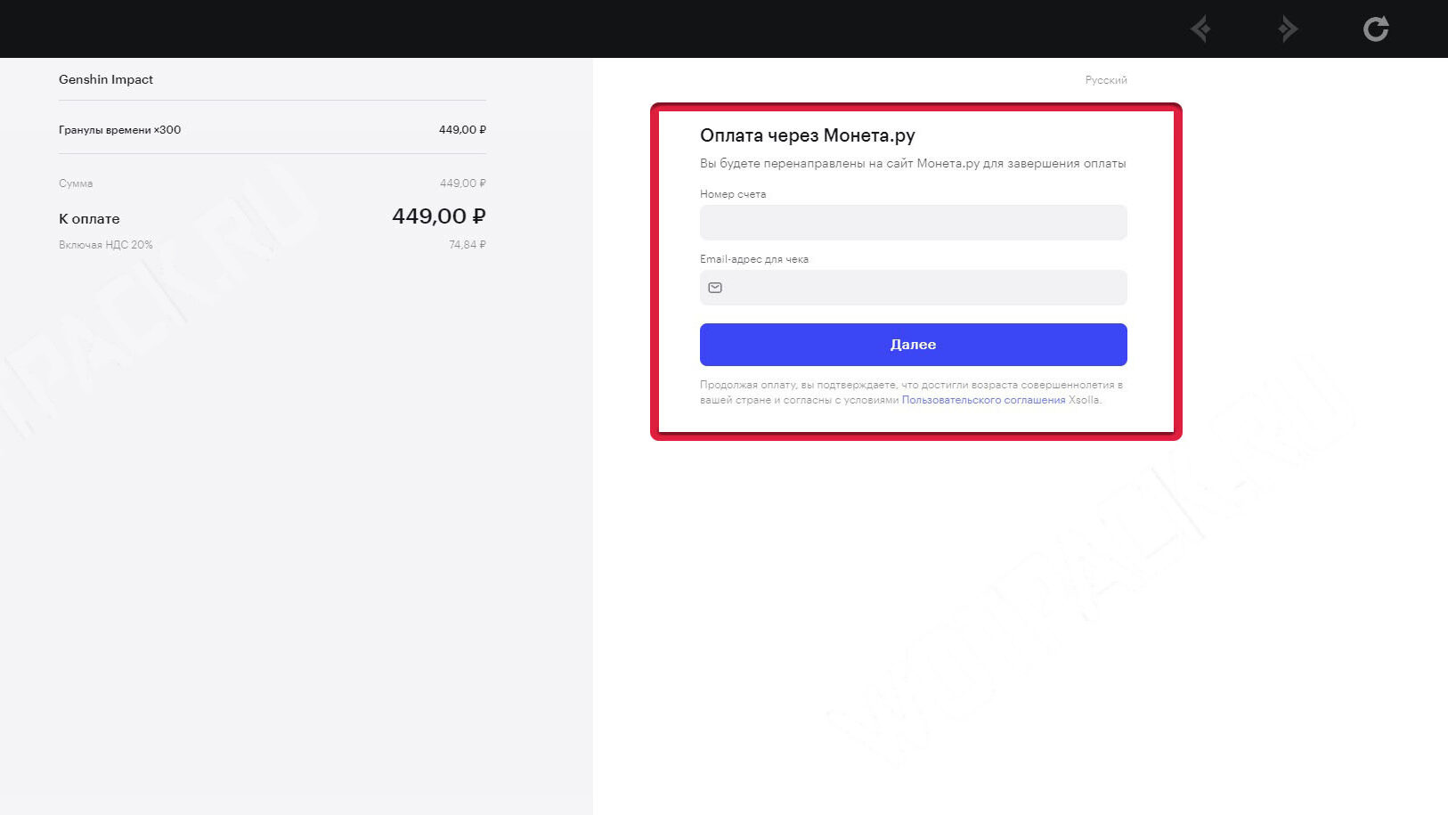1448x815 pixels.
Task: Open the Русский language selector
Action: pyautogui.click(x=1105, y=80)
